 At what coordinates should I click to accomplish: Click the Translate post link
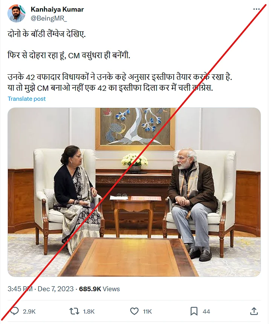click(x=27, y=99)
